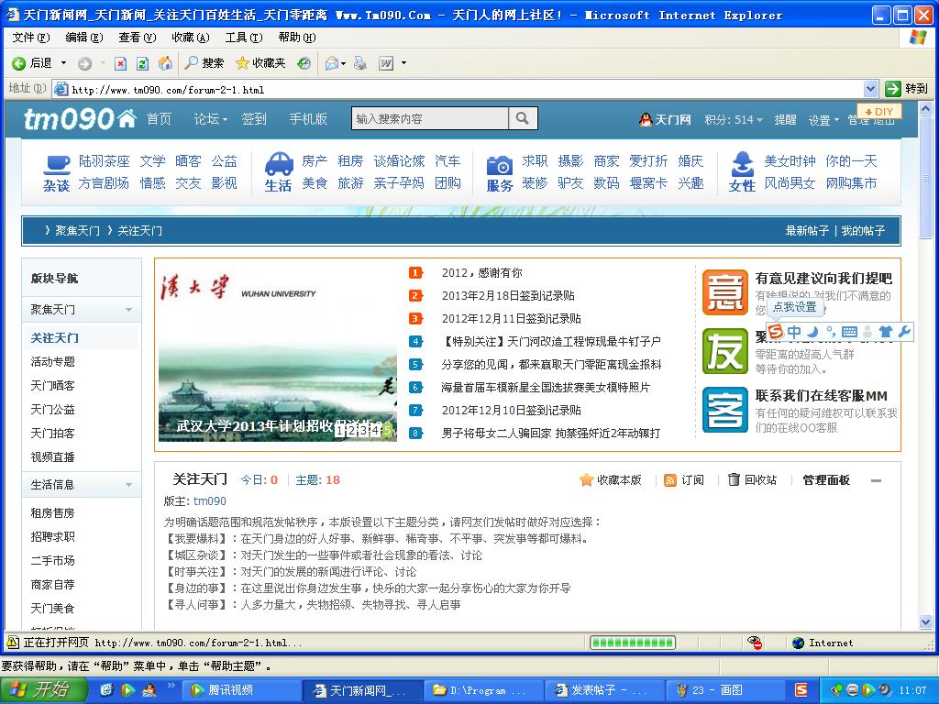Viewport: 939px width, 704px height.
Task: Refresh the page using the green arrows icon
Action: point(142,63)
